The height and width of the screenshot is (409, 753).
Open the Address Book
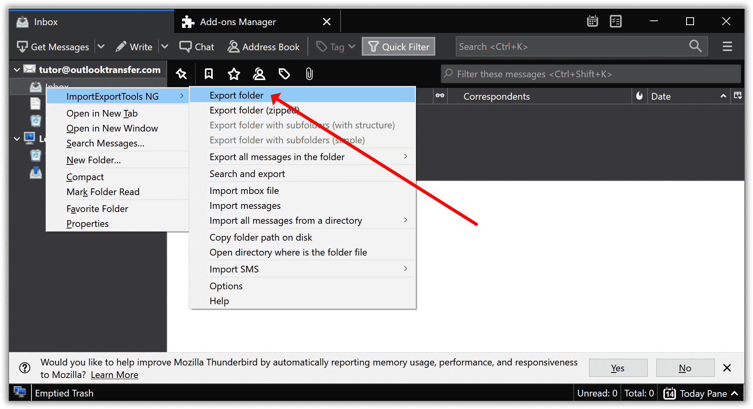[263, 47]
